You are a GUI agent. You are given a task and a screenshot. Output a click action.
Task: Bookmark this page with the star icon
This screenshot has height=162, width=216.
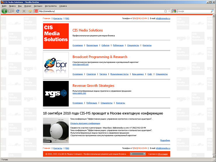pos(166,11)
